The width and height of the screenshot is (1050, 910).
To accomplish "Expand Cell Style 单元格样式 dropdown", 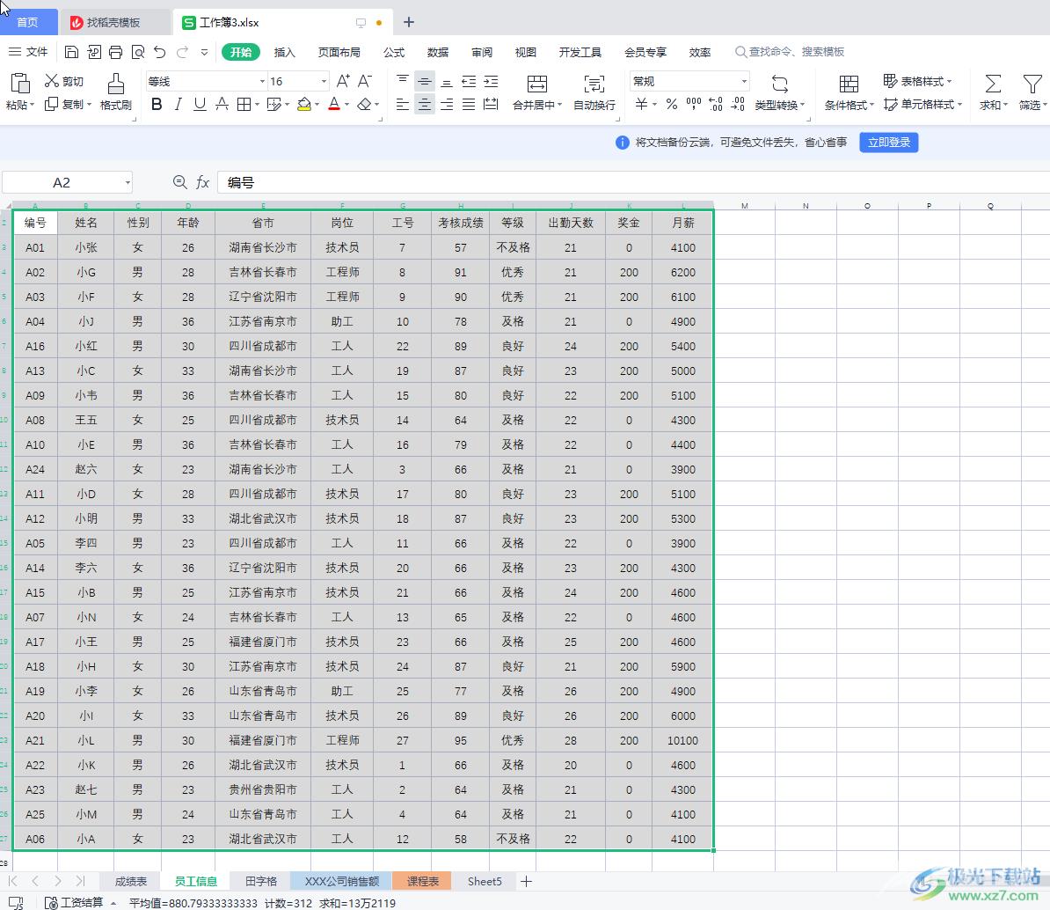I will click(959, 104).
